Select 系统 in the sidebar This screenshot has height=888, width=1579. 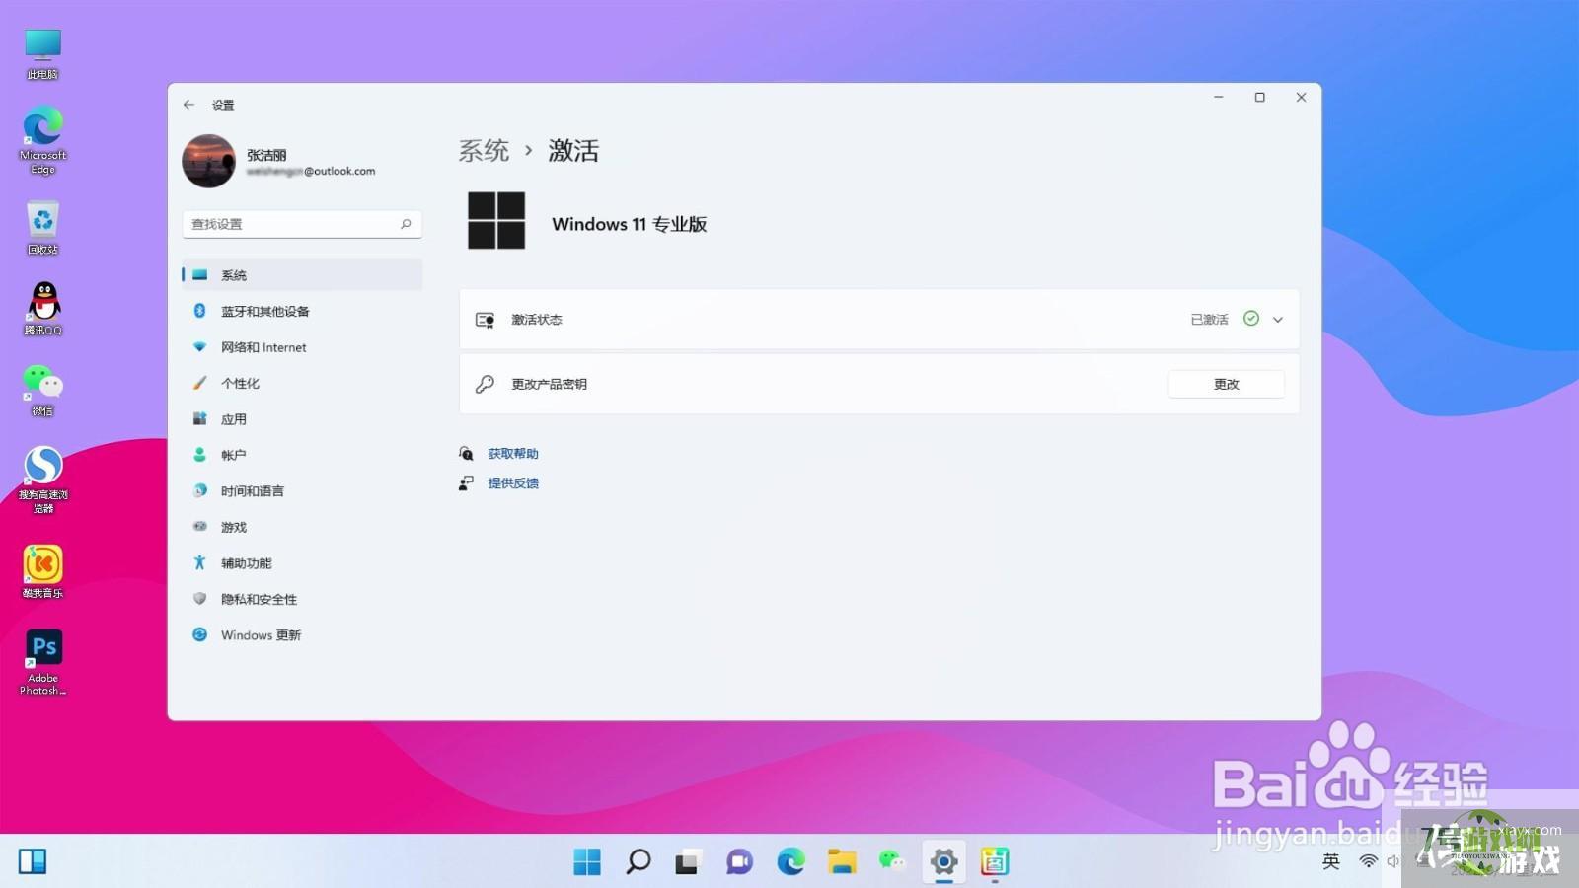pyautogui.click(x=302, y=275)
